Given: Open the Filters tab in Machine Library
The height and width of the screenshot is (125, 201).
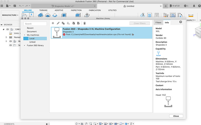Looking at the screenshot, I should pyautogui.click(x=158, y=22).
